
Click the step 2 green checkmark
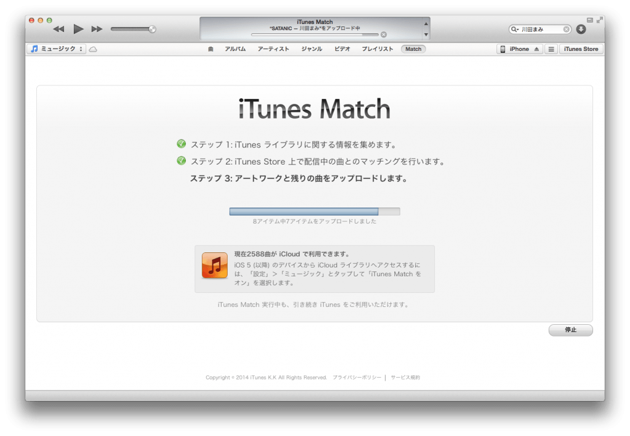(181, 160)
